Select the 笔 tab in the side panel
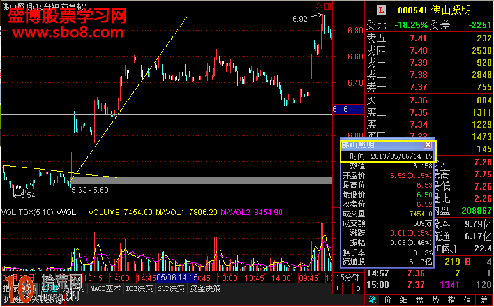Screen dimensions: 494x307 point(372,300)
